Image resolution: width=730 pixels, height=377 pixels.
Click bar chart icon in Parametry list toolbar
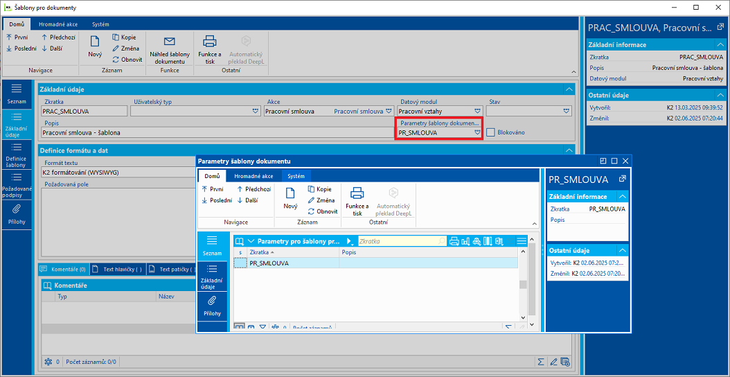click(x=465, y=241)
